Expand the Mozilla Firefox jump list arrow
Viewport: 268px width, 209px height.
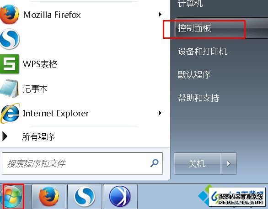(x=160, y=14)
